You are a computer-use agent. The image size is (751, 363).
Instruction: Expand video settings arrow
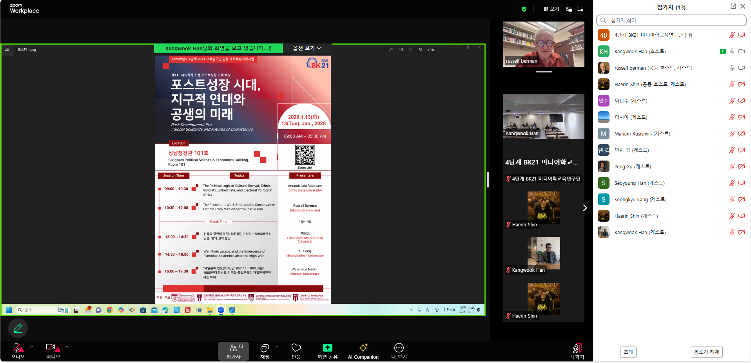[x=67, y=347]
